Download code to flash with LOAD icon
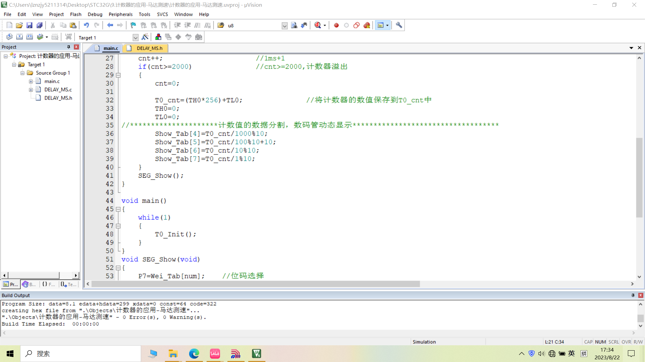Viewport: 645px width, 362px height. pyautogui.click(x=69, y=37)
